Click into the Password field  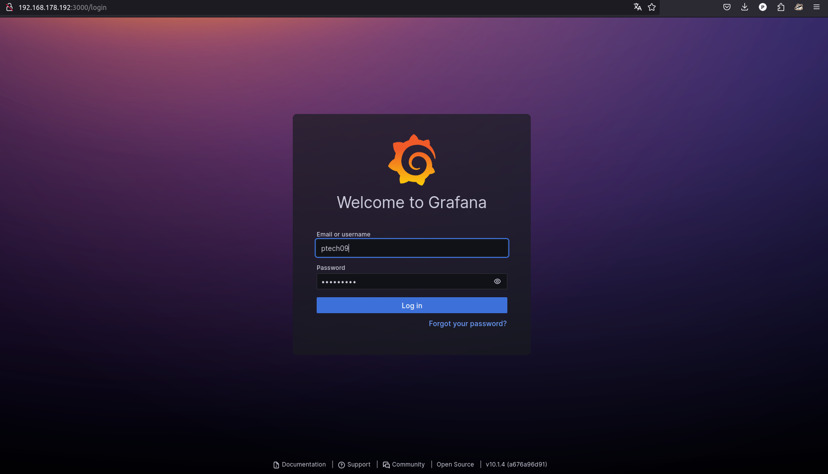[403, 281]
